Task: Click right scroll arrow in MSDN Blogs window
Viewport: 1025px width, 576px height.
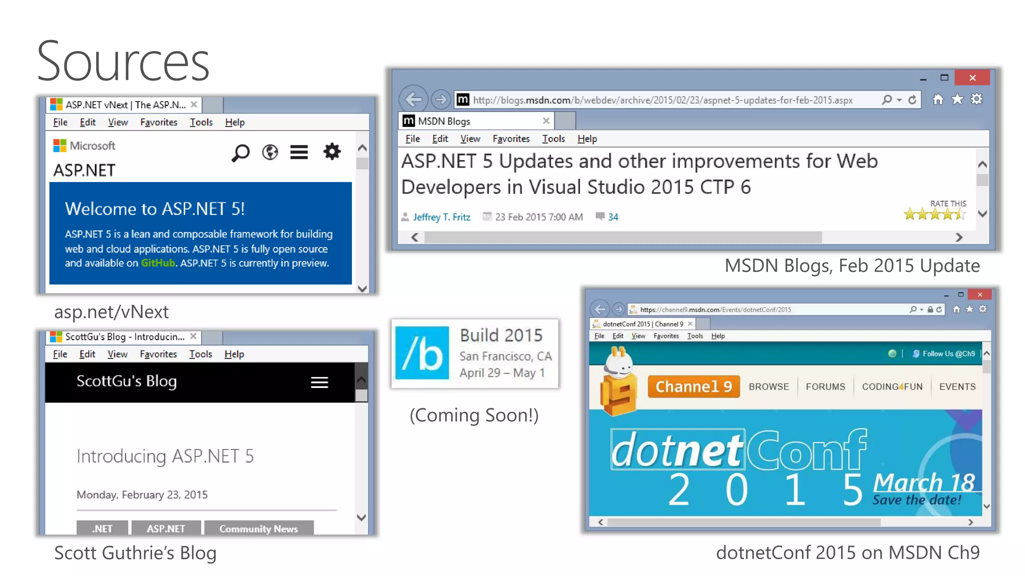Action: click(958, 237)
